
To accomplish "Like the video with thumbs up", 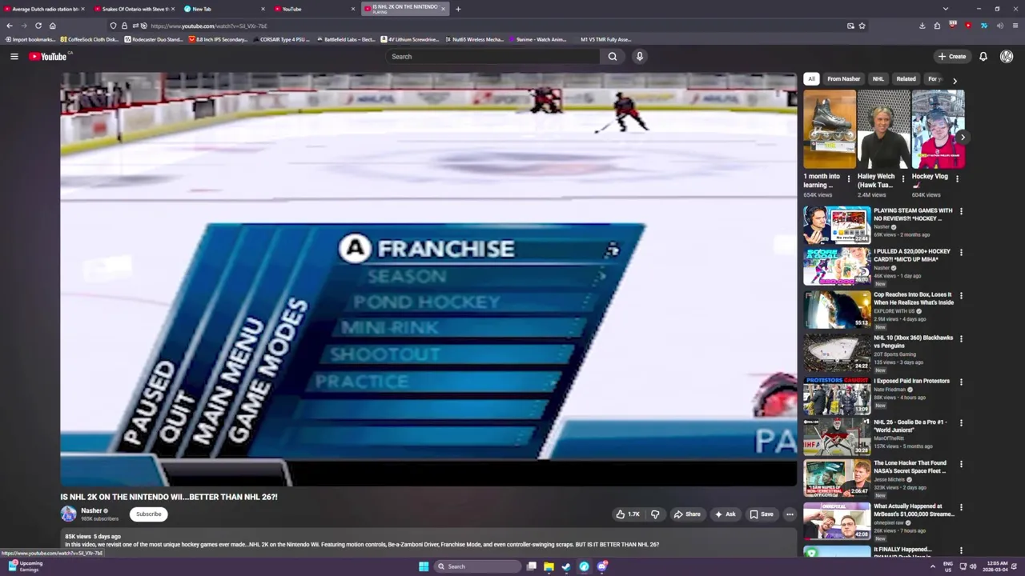I will [x=628, y=514].
